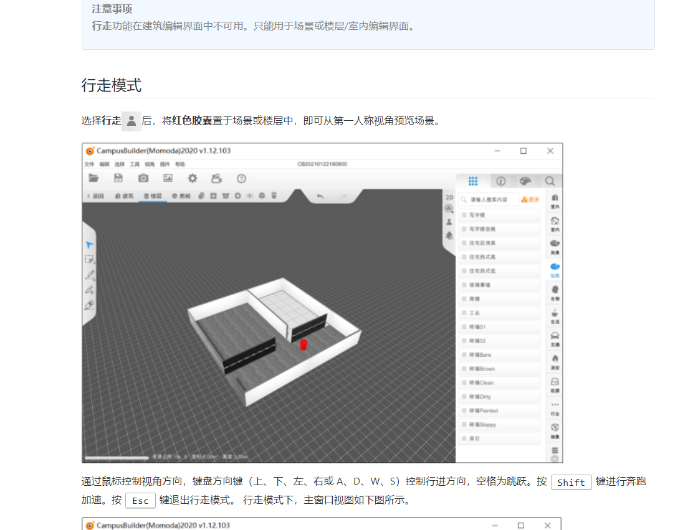
Task: Select the dashed box selection tool
Action: coord(90,260)
